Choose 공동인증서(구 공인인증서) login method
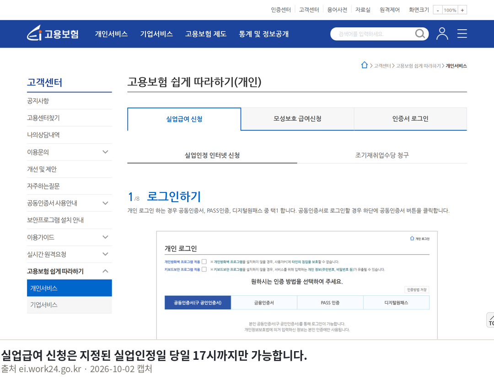The height and width of the screenshot is (379, 494). coord(198,303)
